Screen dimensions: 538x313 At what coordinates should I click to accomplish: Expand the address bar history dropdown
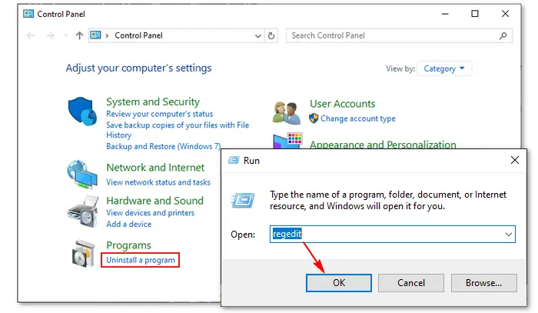pyautogui.click(x=257, y=35)
